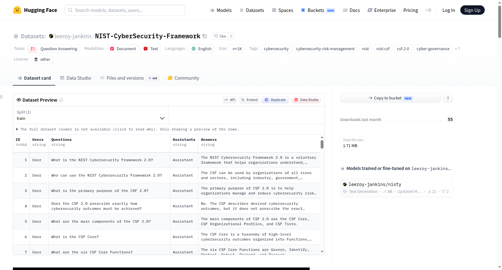Open the three-dot menu beside Copy to bucket
The width and height of the screenshot is (502, 270).
pos(448,98)
